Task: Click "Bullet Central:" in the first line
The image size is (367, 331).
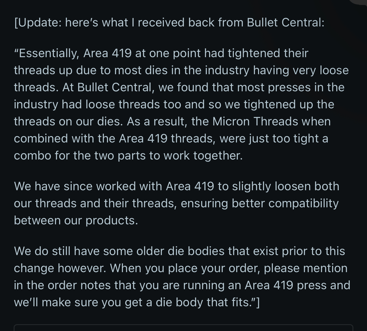Action: [286, 22]
